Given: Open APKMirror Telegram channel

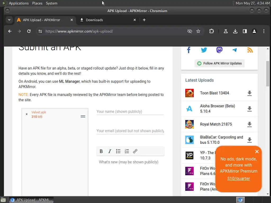Looking at the screenshot, I should (x=234, y=50).
